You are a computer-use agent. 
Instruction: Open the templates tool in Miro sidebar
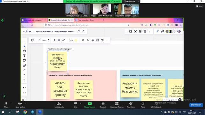(x=24, y=51)
